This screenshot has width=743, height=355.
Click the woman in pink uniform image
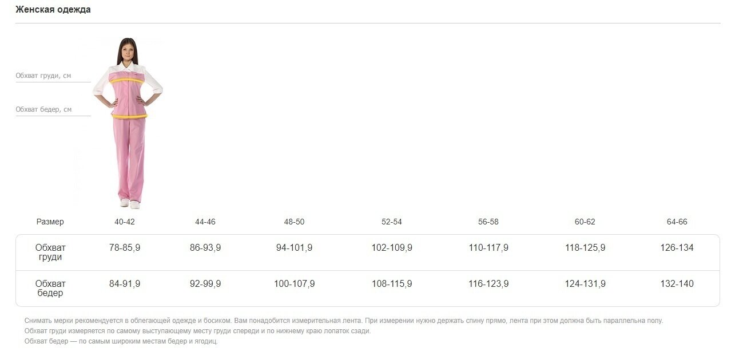[x=129, y=123]
